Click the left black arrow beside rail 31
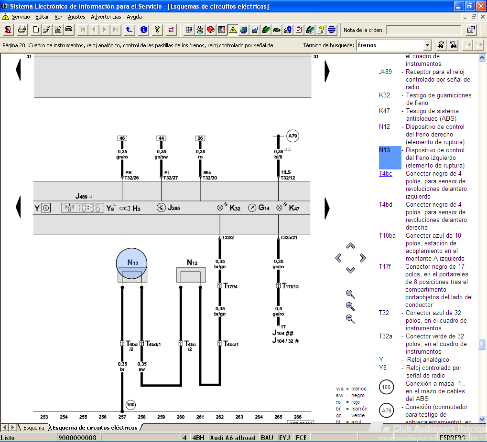487x442 pixels. (18, 70)
